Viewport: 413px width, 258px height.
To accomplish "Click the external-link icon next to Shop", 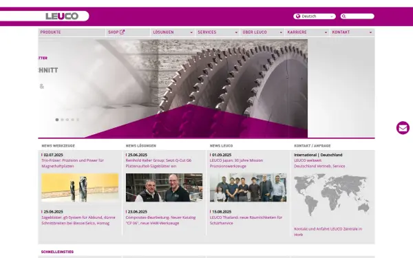I will 123,32.
